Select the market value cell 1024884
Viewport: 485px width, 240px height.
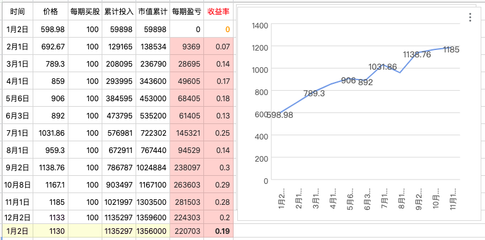pos(152,168)
